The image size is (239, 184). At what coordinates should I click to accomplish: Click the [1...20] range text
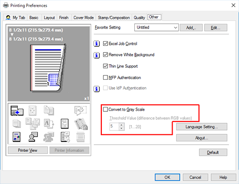coord(135,127)
